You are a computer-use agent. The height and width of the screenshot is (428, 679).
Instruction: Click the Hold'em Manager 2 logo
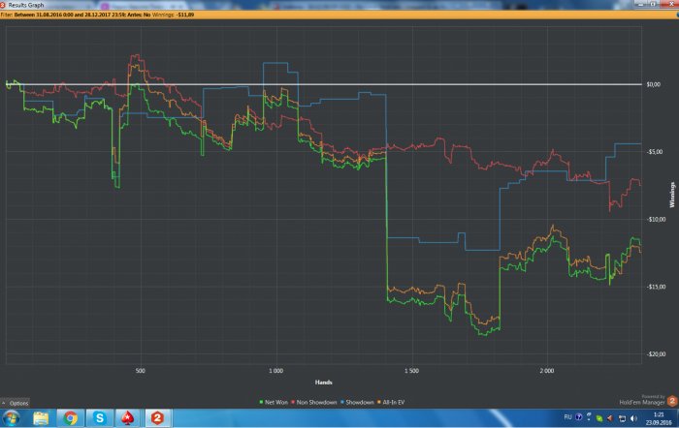(x=672, y=401)
